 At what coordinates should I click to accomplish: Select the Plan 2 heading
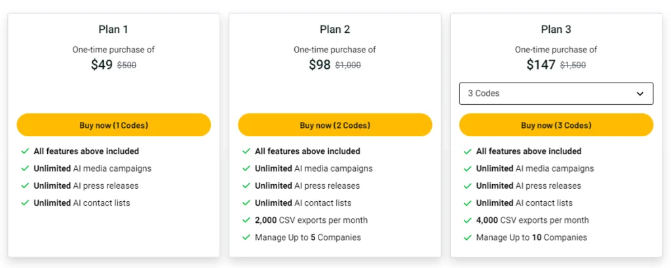pyautogui.click(x=335, y=29)
